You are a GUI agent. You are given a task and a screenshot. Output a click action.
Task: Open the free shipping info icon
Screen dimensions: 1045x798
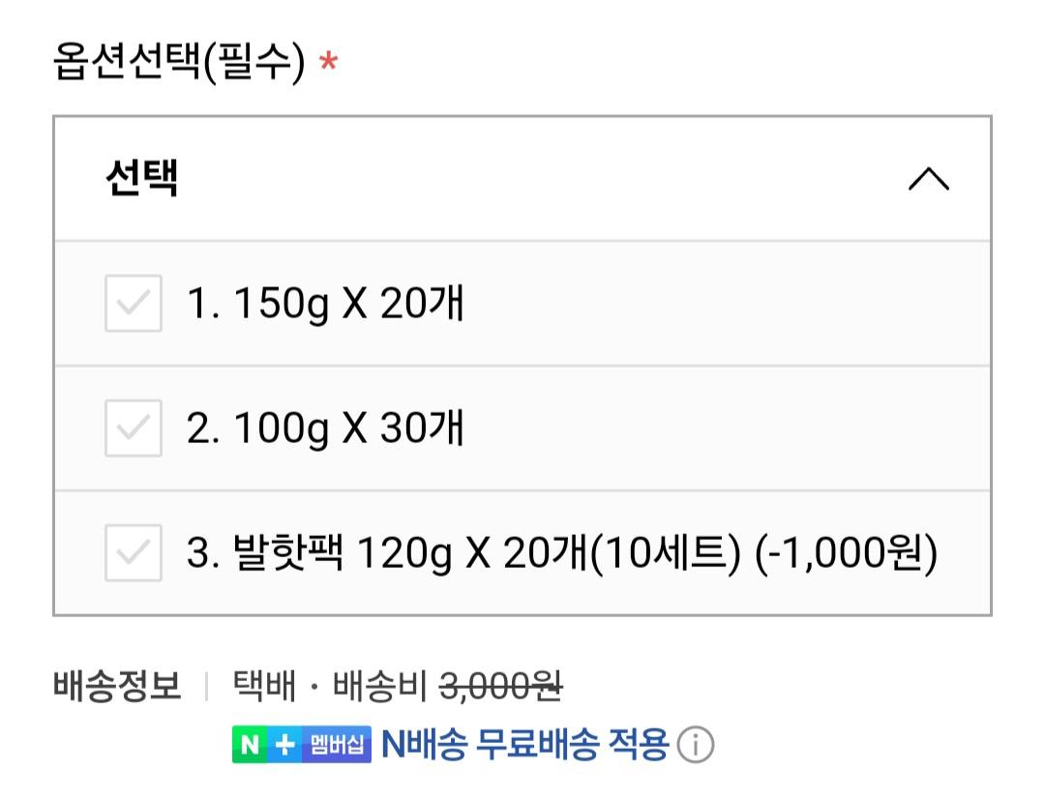point(696,745)
